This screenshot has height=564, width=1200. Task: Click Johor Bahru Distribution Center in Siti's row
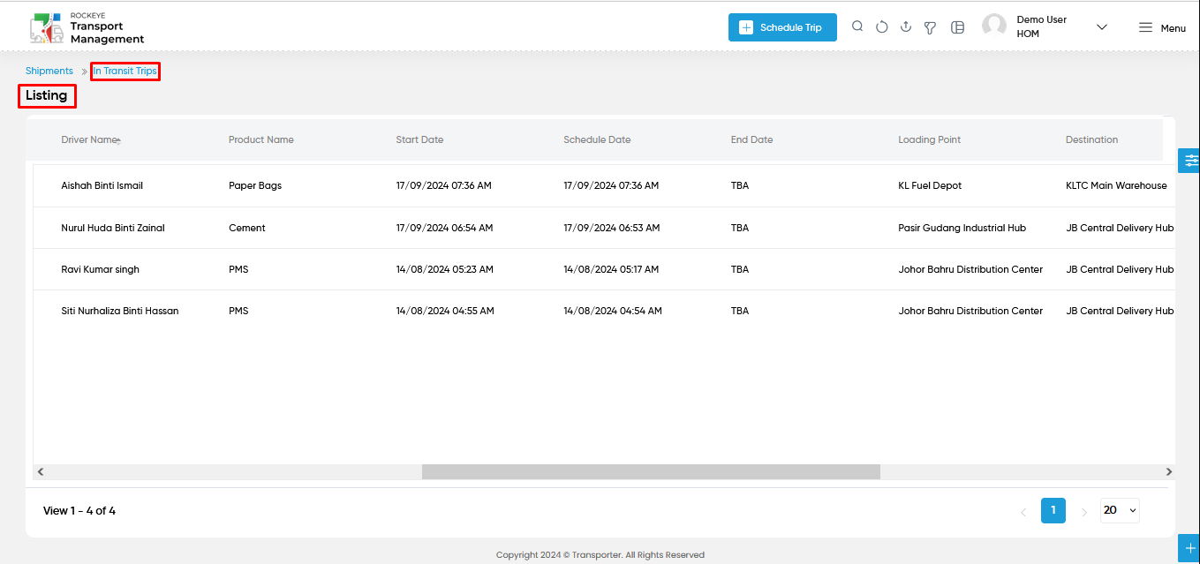coord(970,311)
